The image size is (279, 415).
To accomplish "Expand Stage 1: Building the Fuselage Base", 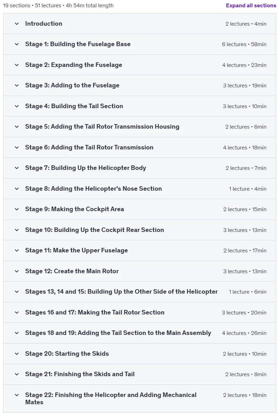I will [x=139, y=44].
